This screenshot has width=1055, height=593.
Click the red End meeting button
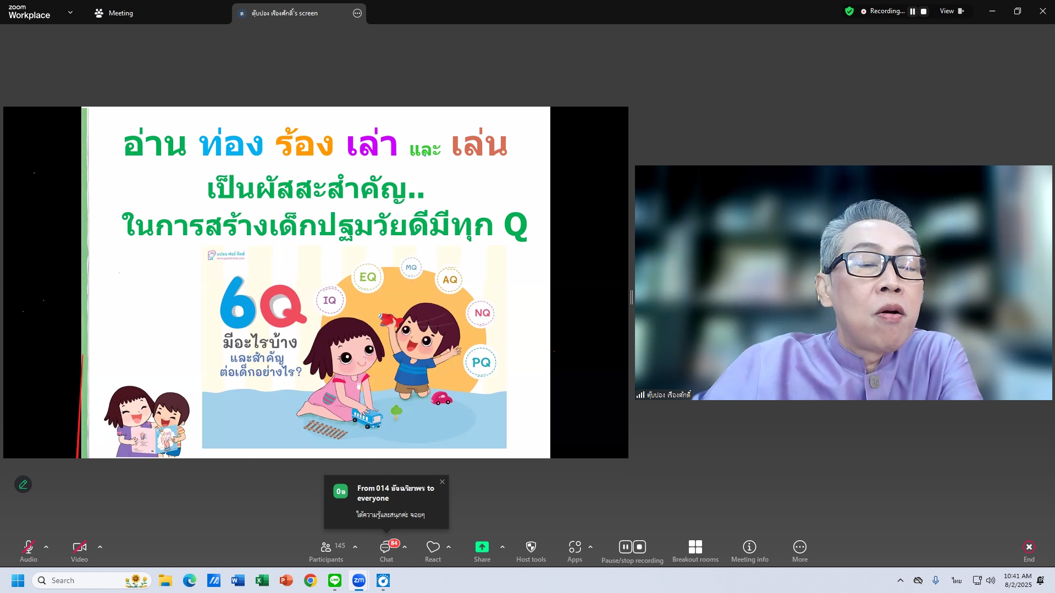[1029, 551]
